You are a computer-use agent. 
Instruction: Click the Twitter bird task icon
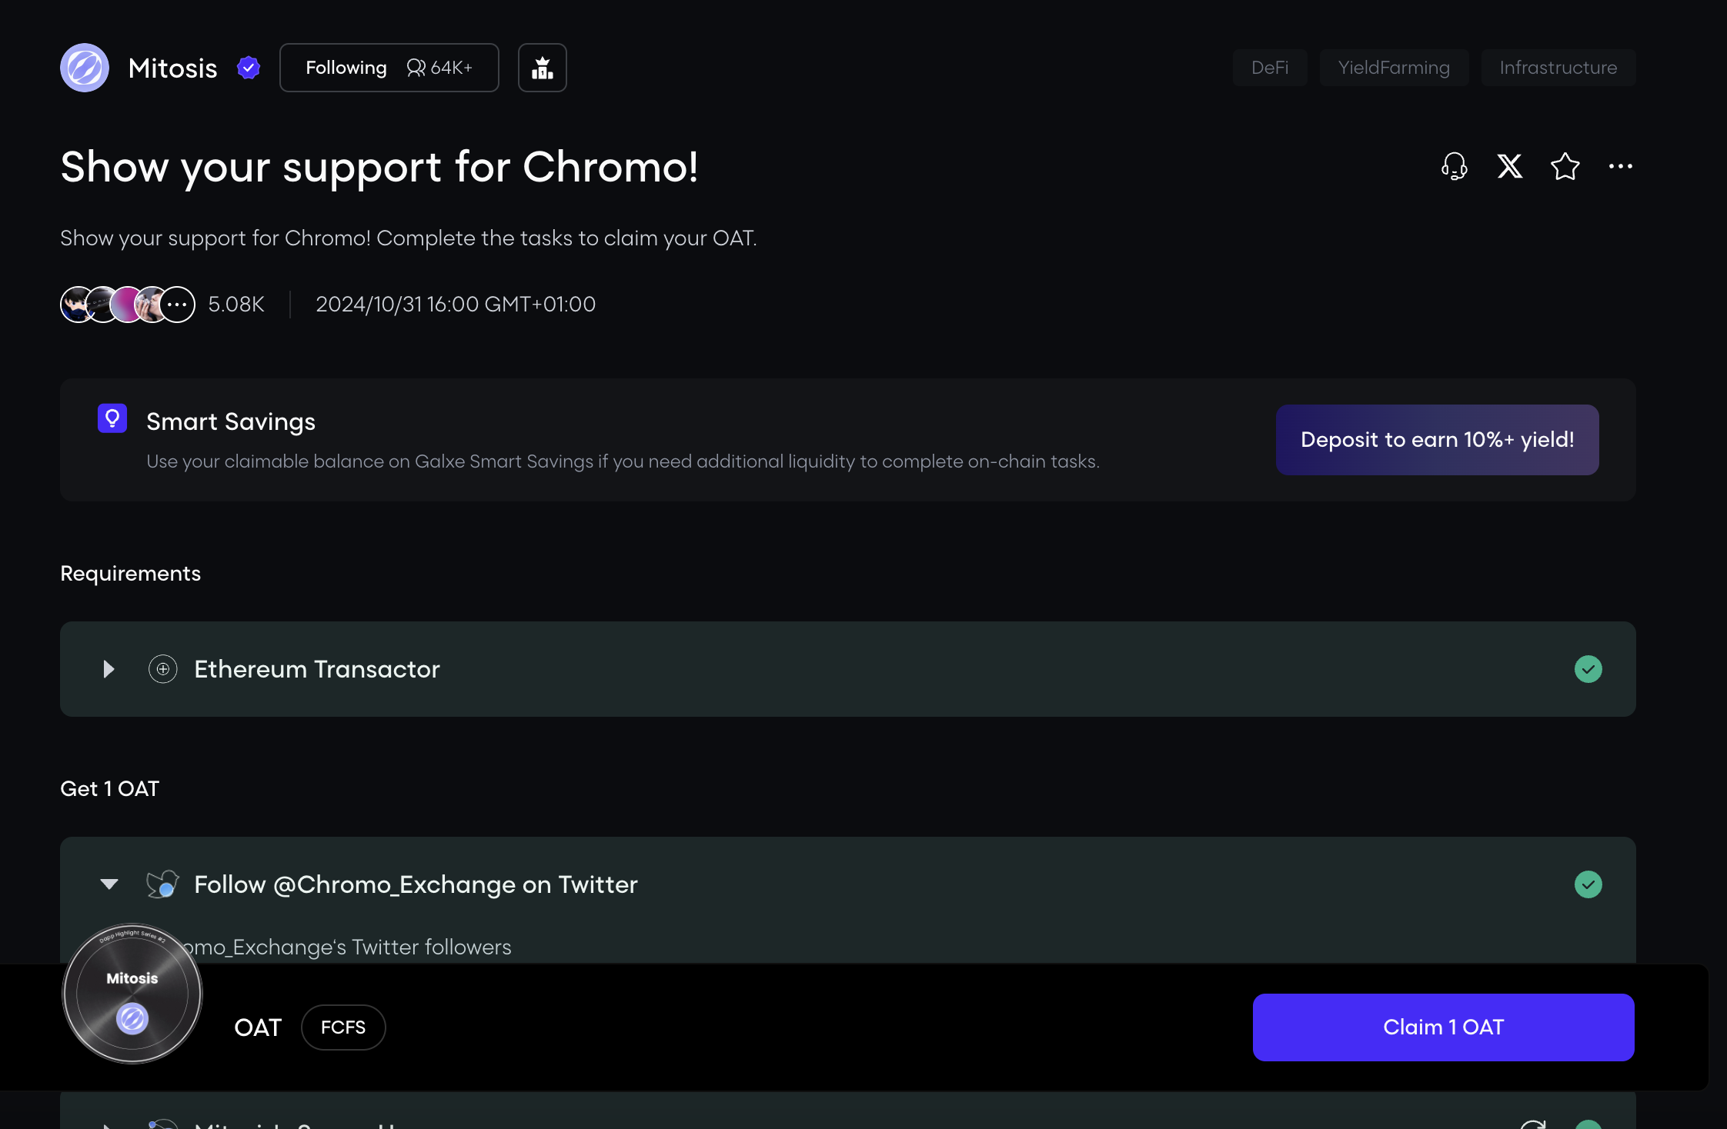click(x=163, y=884)
